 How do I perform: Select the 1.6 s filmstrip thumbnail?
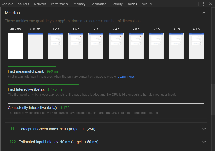point(76,46)
